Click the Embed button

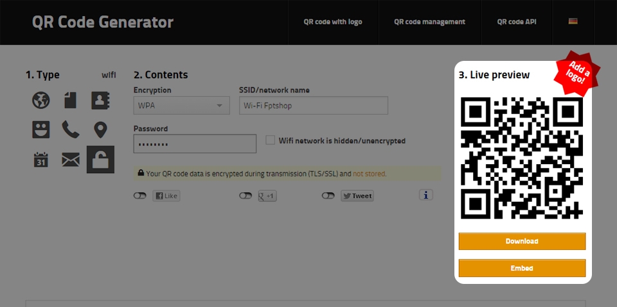pos(522,268)
